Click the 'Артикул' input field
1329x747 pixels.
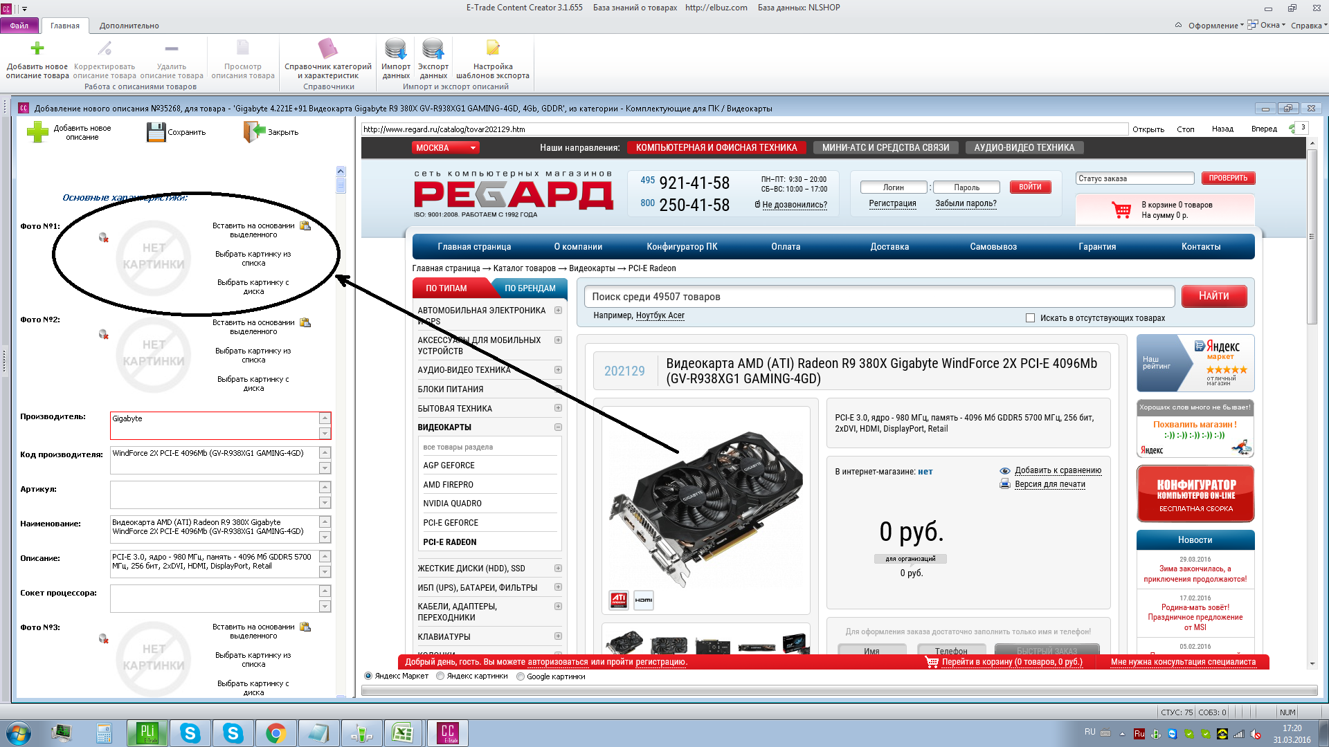tap(214, 495)
